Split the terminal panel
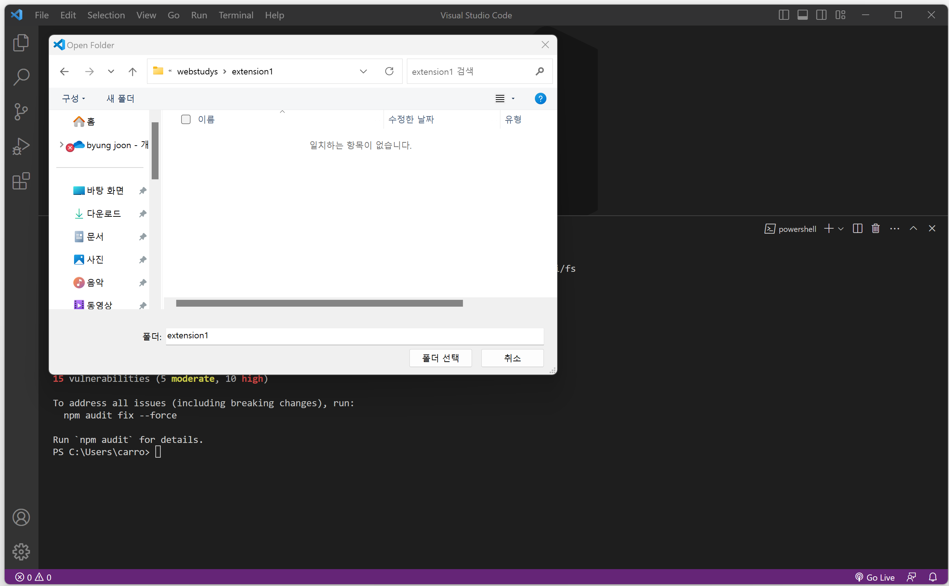This screenshot has width=949, height=586. point(857,229)
